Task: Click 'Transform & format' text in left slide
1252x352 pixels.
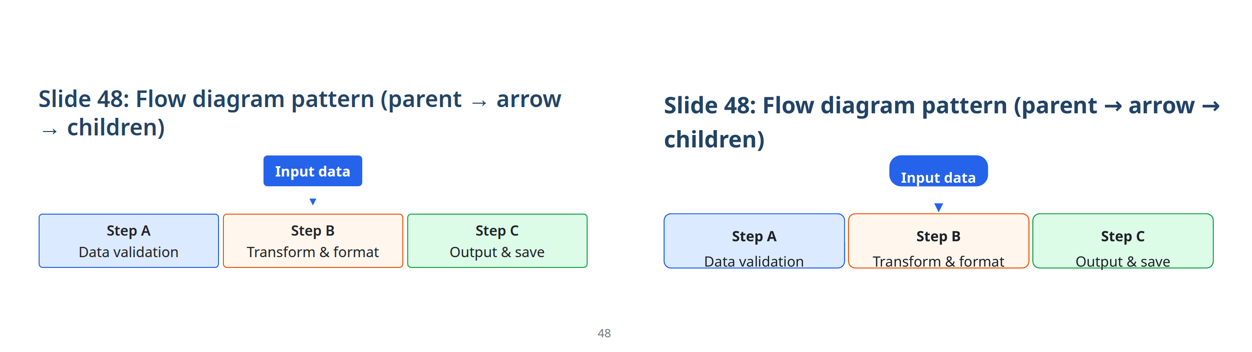Action: point(313,252)
